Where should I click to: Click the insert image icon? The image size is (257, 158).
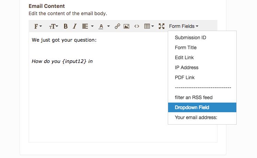pos(126,26)
